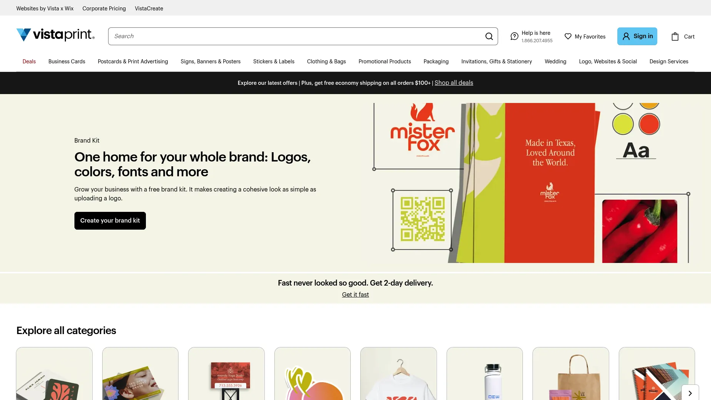Open the Deals menu
Screen dimensions: 711x400
point(29,61)
